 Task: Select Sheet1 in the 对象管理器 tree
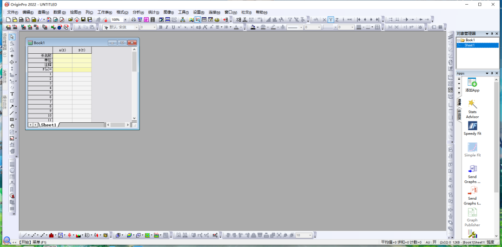(x=469, y=45)
